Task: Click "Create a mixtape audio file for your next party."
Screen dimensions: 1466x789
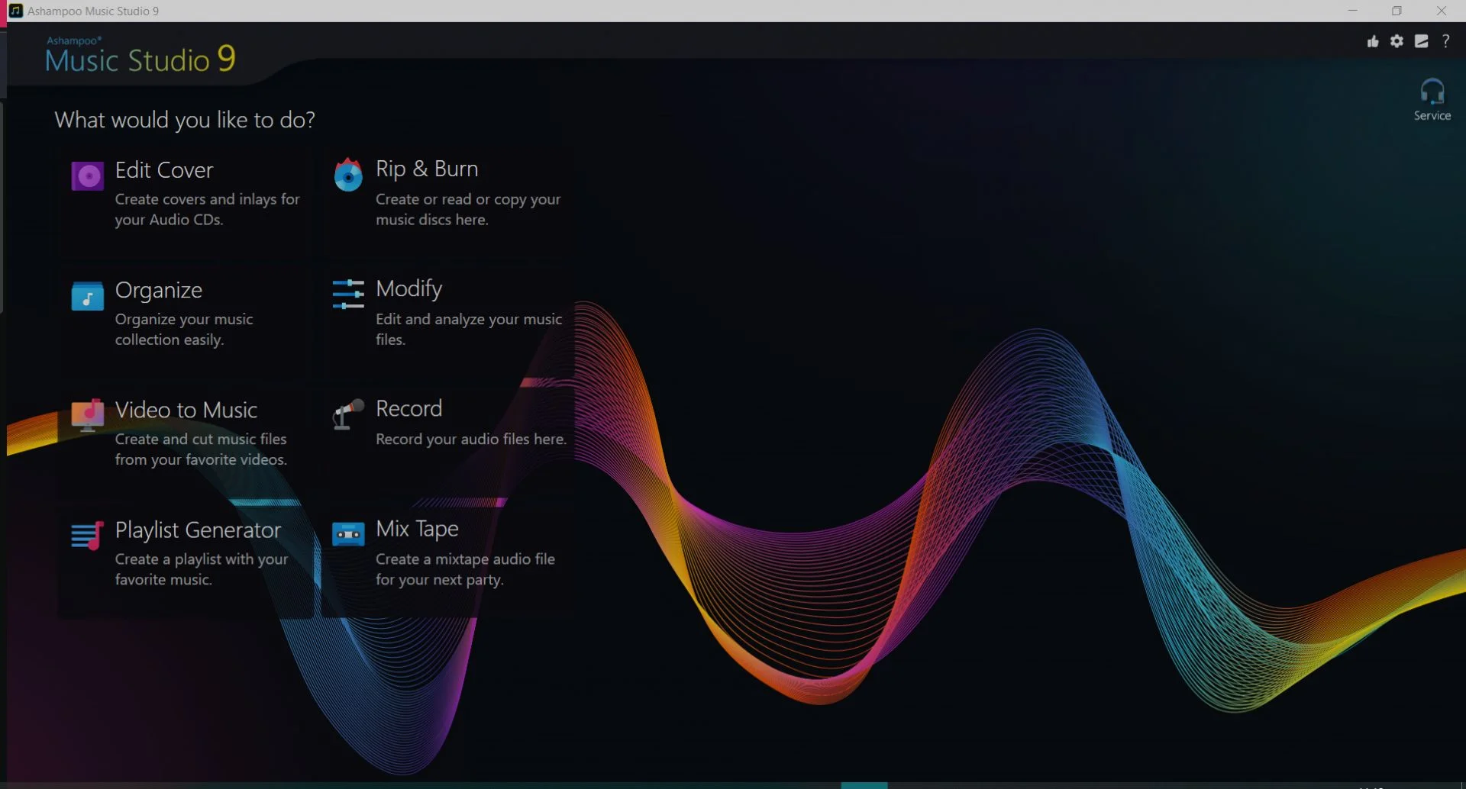Action: (x=466, y=568)
